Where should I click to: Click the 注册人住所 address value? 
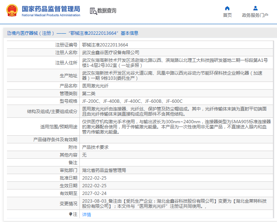coord(175,63)
